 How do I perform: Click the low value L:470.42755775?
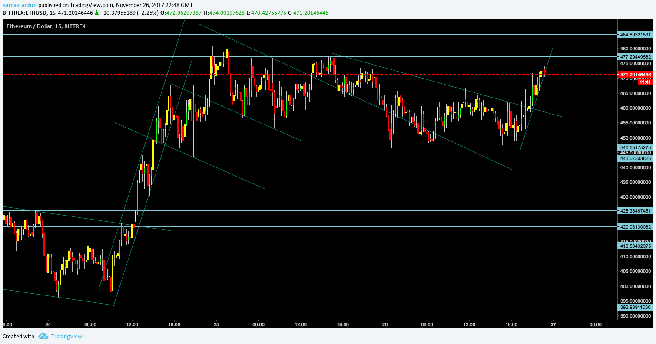266,13
